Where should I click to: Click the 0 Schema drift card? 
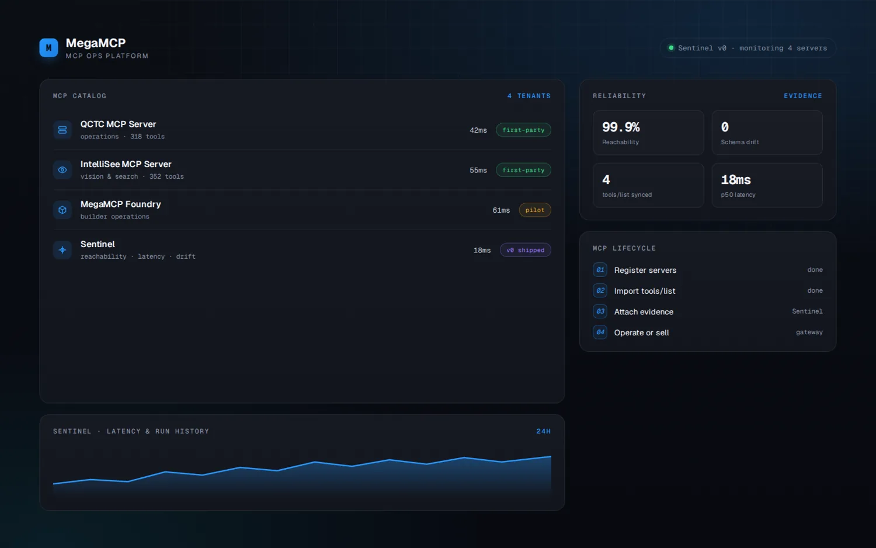(767, 133)
